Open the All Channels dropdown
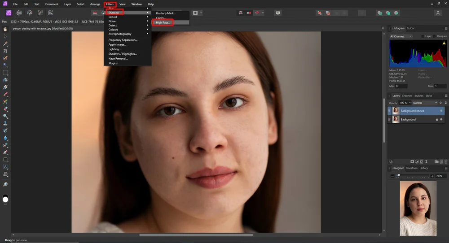Viewport: 449px width, 243px height. pos(401,36)
